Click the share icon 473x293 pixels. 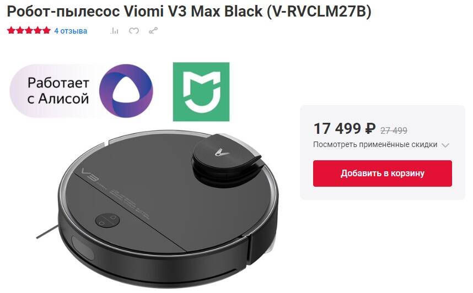153,31
